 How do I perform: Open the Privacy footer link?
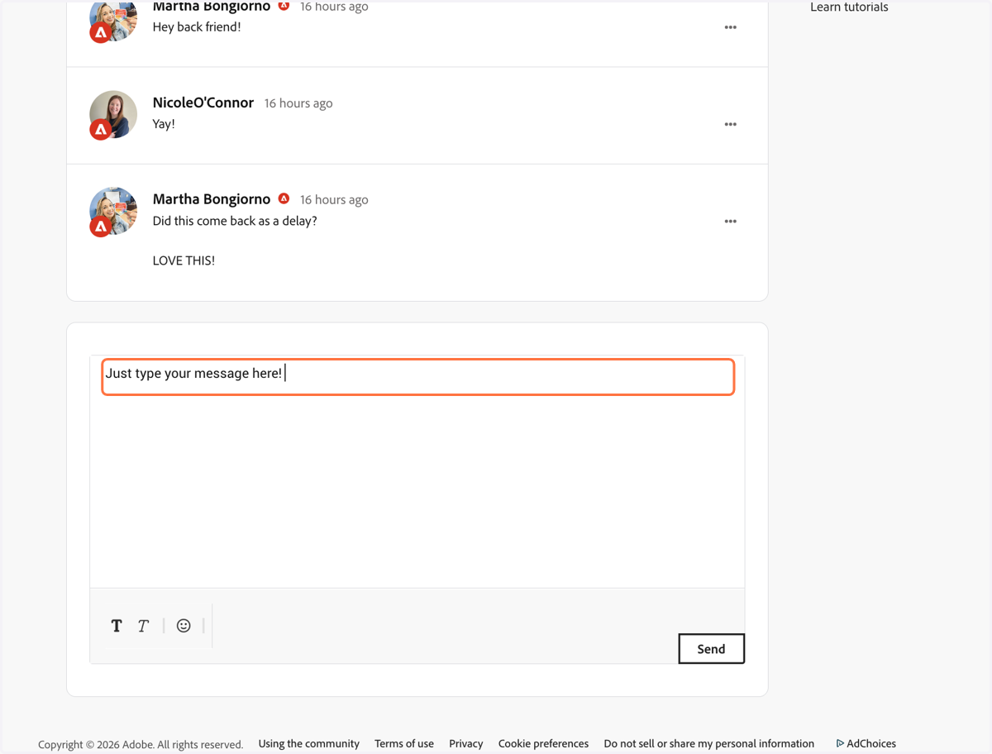[466, 743]
